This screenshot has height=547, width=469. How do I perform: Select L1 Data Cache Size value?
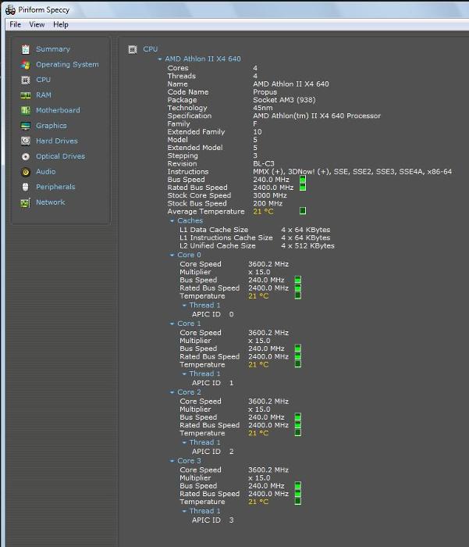306,230
